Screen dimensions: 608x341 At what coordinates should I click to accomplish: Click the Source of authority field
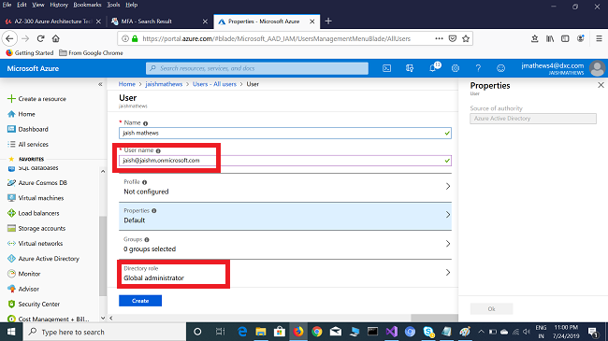point(533,119)
